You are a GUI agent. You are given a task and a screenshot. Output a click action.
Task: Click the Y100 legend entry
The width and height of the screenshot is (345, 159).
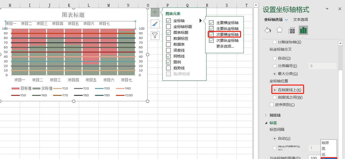[124, 95]
